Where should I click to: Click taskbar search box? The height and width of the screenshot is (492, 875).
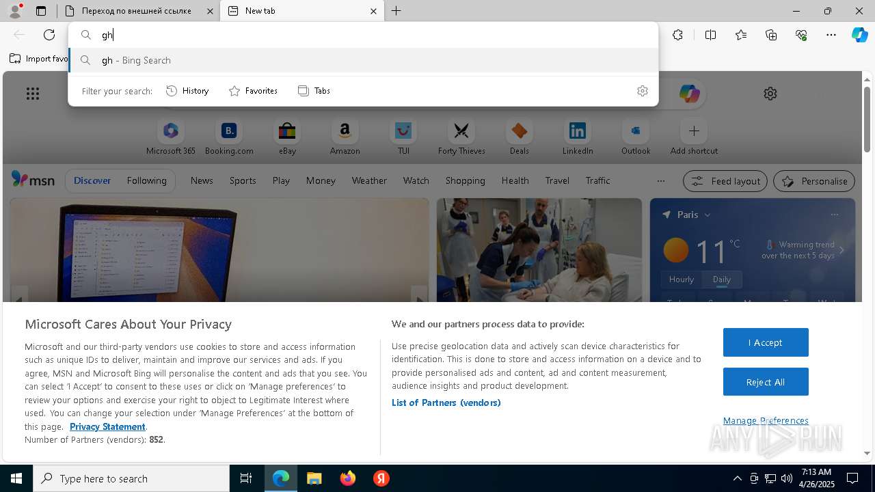[x=131, y=478]
